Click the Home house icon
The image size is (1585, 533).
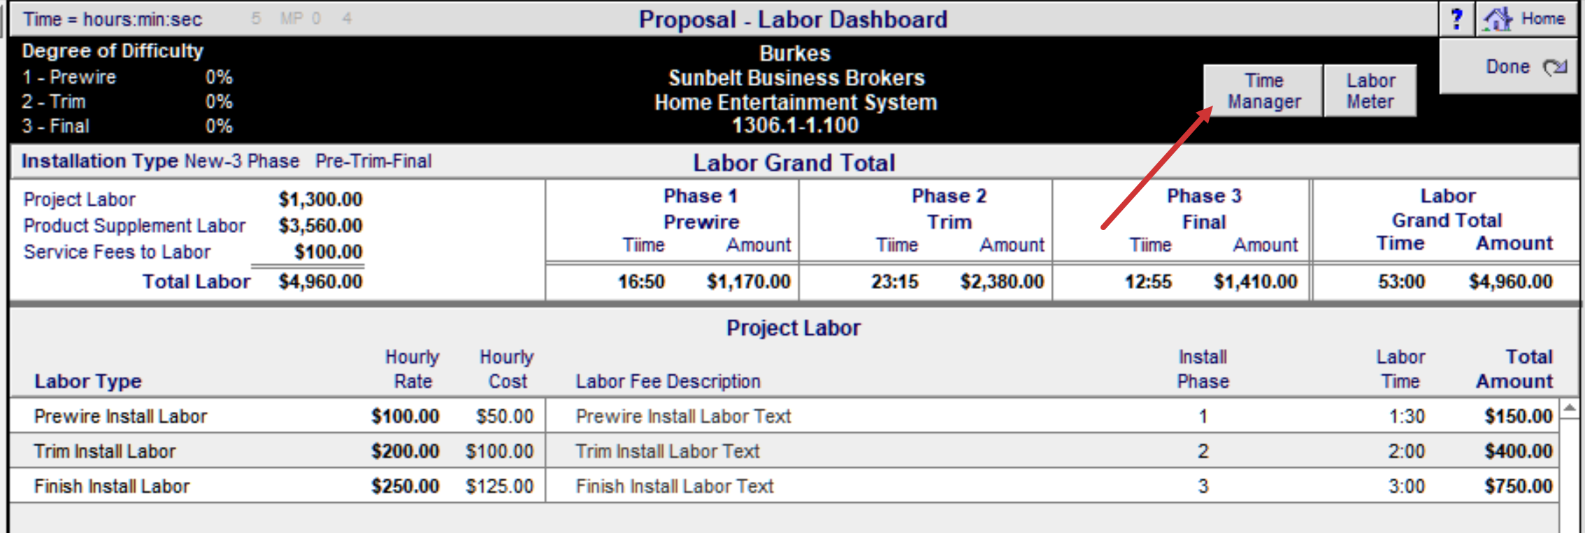click(x=1497, y=19)
